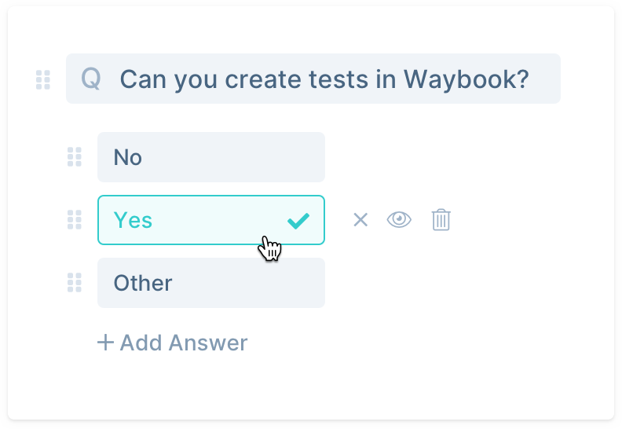Click the X icon next to Yes

[360, 220]
